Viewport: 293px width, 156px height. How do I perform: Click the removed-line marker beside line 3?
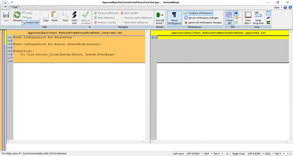coord(9,44)
